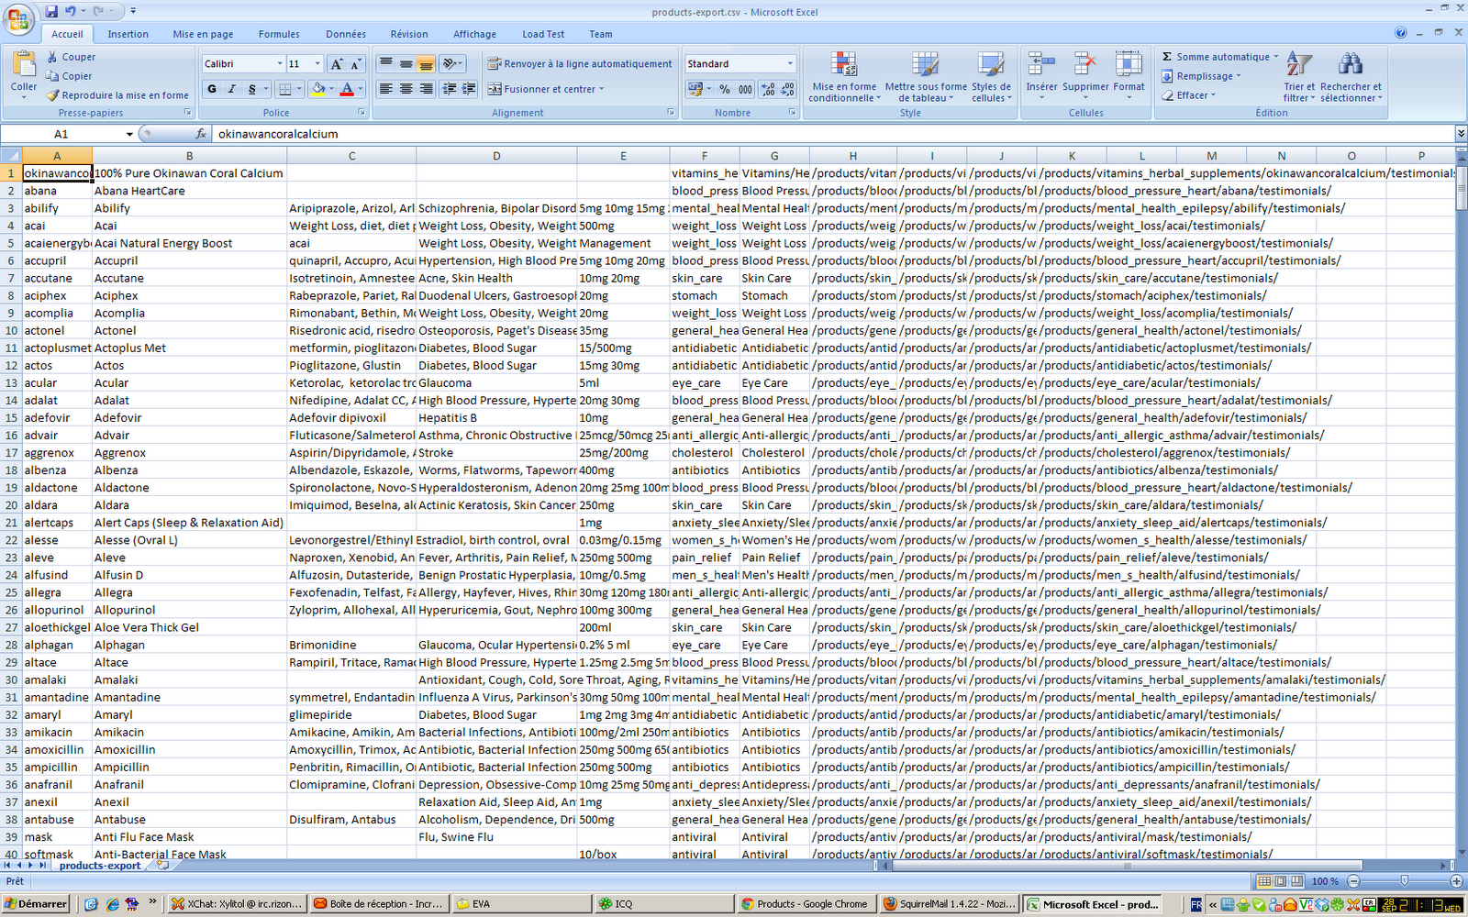Open Mettre sous forme de tableau

(x=926, y=77)
